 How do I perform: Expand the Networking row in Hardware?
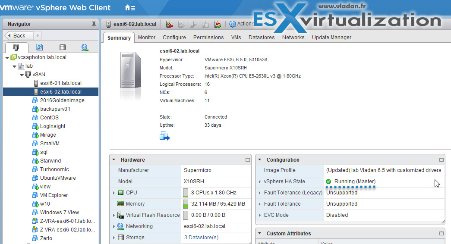click(114, 226)
